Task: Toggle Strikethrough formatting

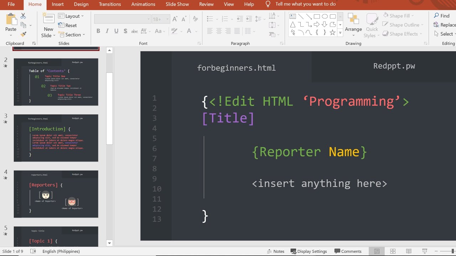Action: click(x=135, y=31)
